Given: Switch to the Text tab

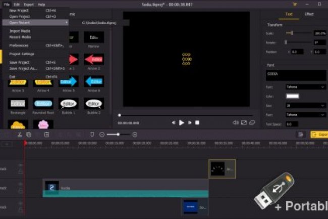Looking at the screenshot, I should click(x=289, y=14).
